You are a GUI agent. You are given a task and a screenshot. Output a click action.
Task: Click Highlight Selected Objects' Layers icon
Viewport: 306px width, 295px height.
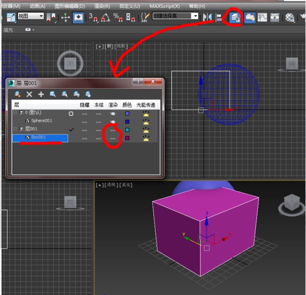click(x=65, y=94)
